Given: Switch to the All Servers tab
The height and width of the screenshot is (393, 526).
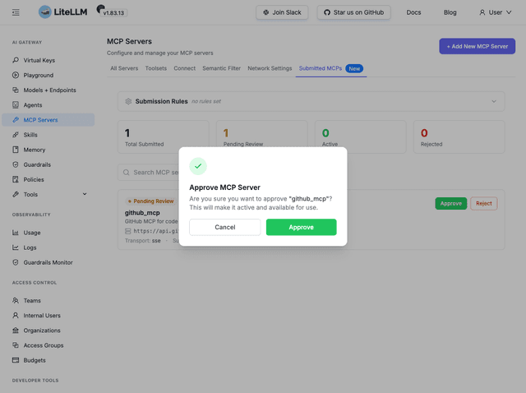Looking at the screenshot, I should (124, 68).
